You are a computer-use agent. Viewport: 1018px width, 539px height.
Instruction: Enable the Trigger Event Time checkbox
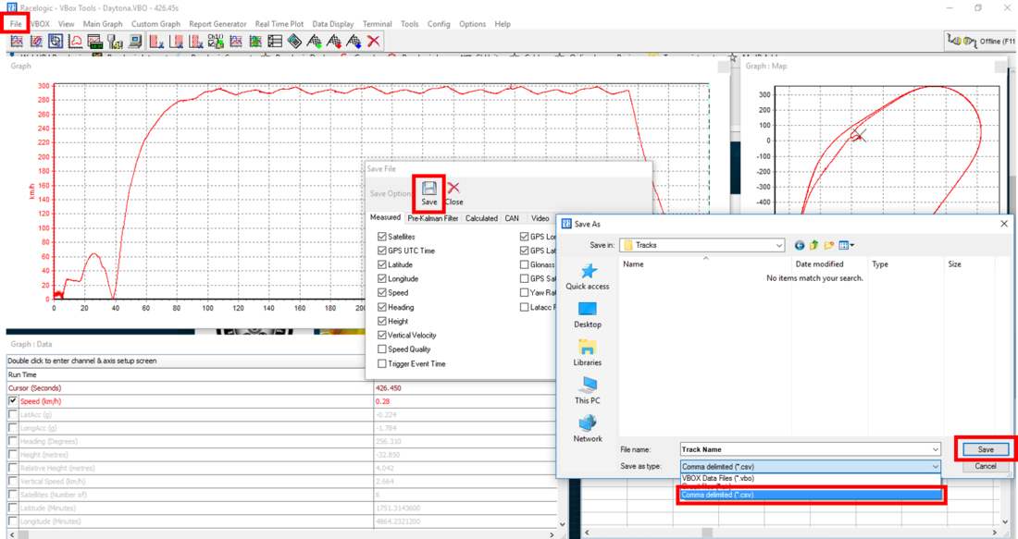point(381,364)
